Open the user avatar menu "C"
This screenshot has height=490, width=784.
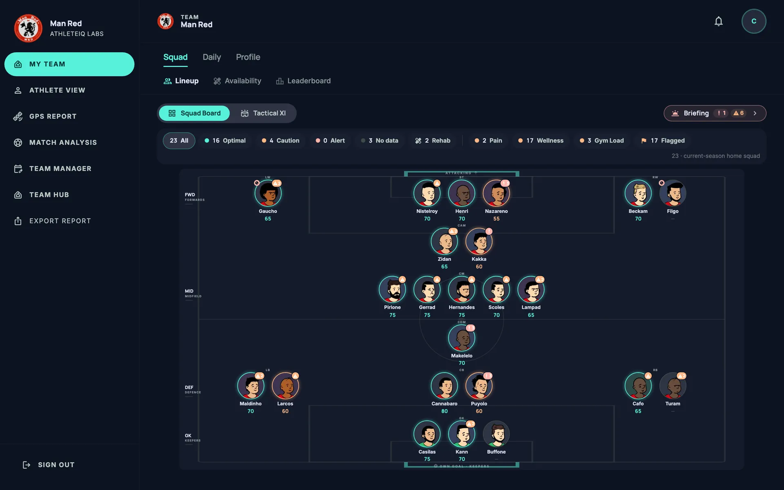pyautogui.click(x=754, y=21)
